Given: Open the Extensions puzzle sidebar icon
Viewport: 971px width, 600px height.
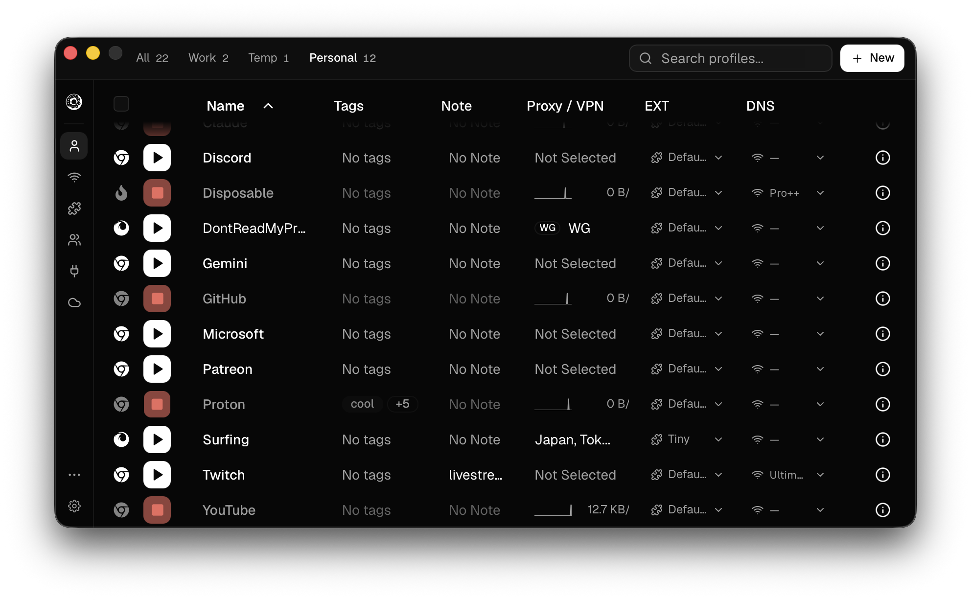Looking at the screenshot, I should [x=74, y=208].
